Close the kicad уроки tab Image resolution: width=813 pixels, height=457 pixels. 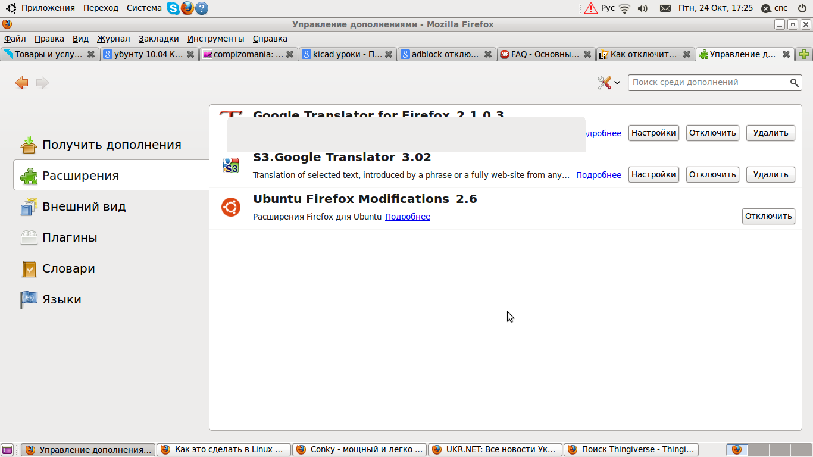point(389,54)
